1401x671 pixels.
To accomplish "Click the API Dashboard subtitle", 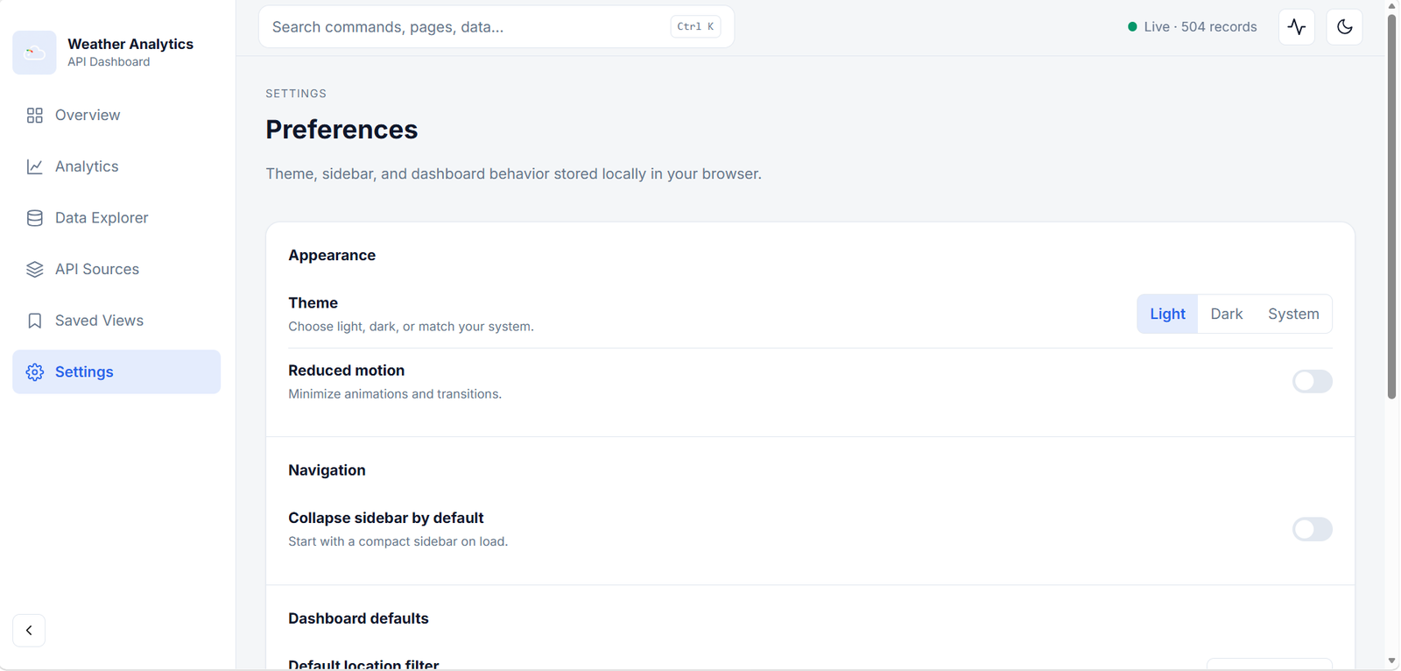I will 109,62.
